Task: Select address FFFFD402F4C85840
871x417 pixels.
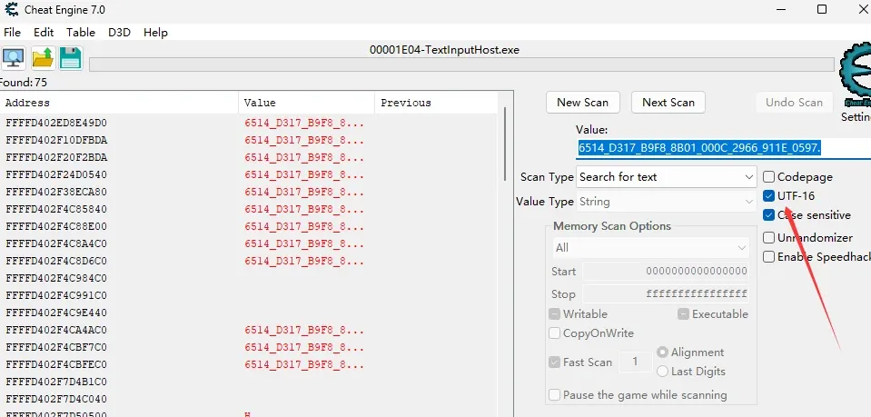Action: [x=56, y=209]
